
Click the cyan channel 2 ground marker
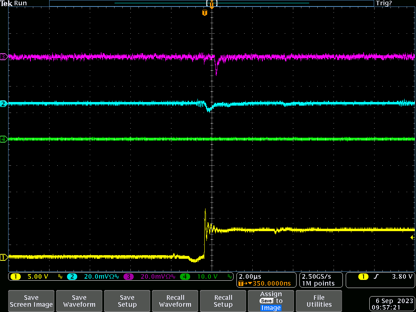pyautogui.click(x=3, y=104)
